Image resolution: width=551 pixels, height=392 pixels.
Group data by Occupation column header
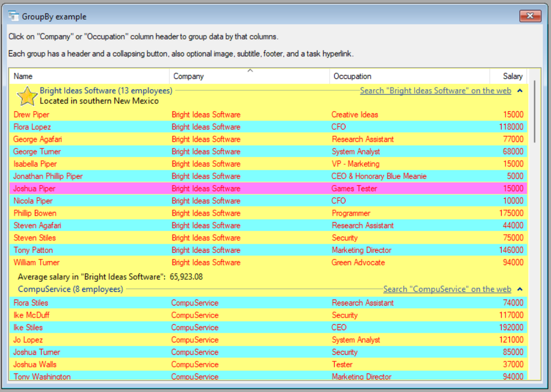[409, 76]
